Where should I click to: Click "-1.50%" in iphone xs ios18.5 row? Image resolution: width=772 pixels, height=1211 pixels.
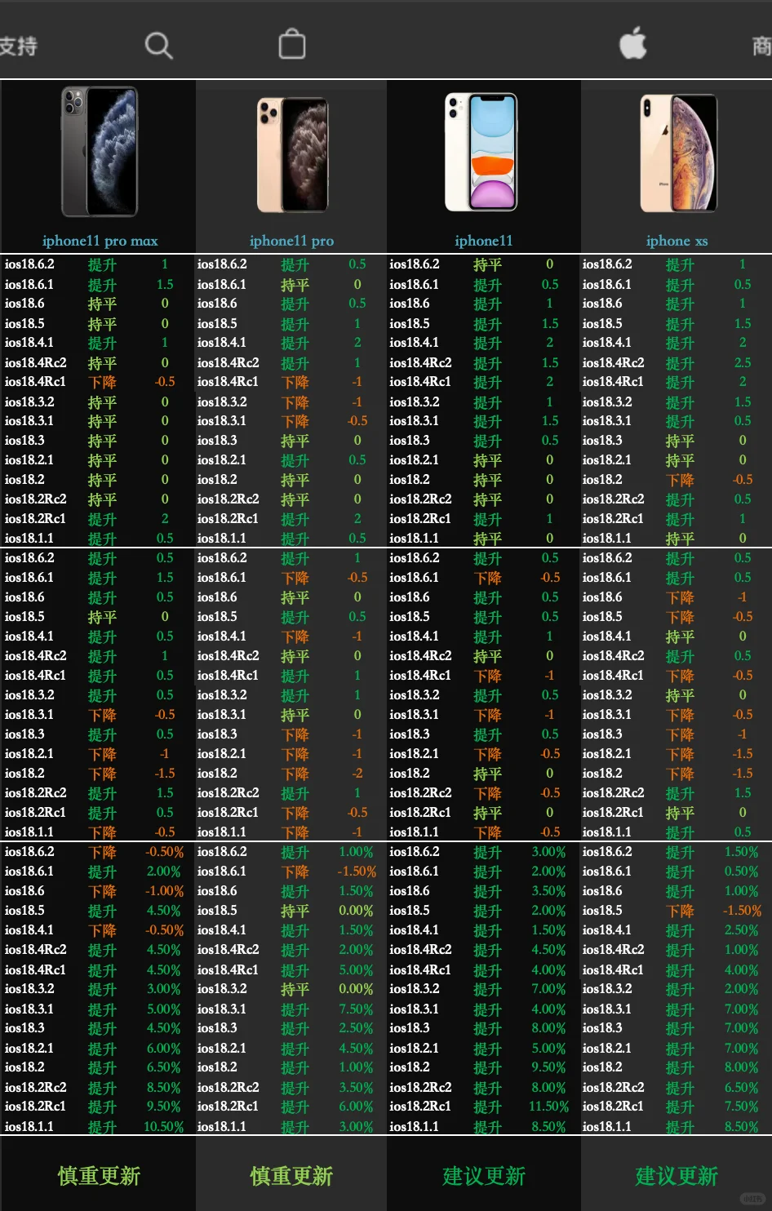point(742,911)
